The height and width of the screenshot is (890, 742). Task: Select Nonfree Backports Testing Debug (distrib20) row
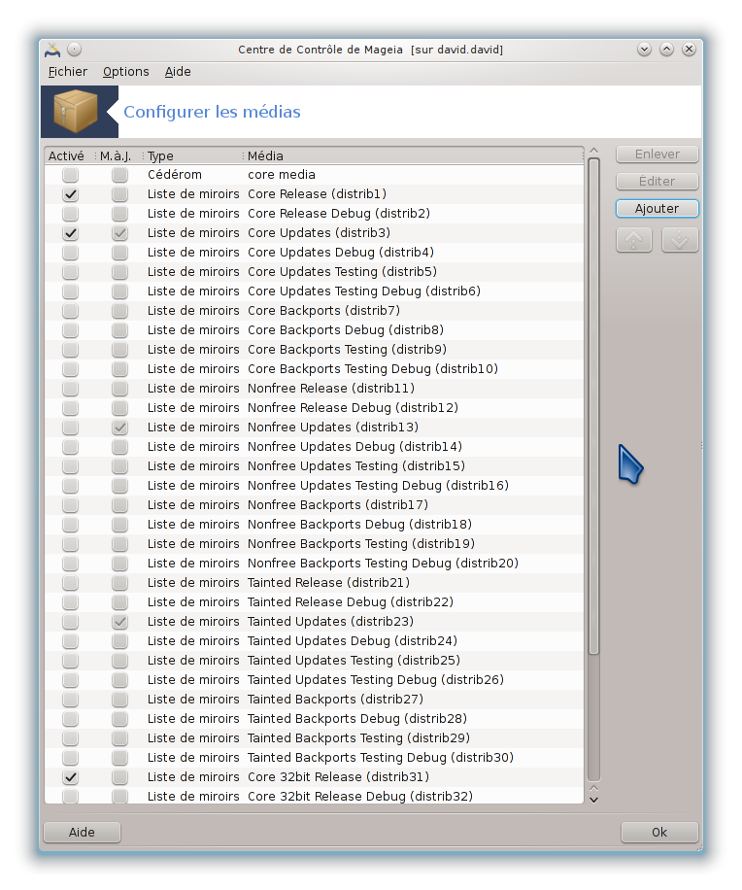point(315,564)
